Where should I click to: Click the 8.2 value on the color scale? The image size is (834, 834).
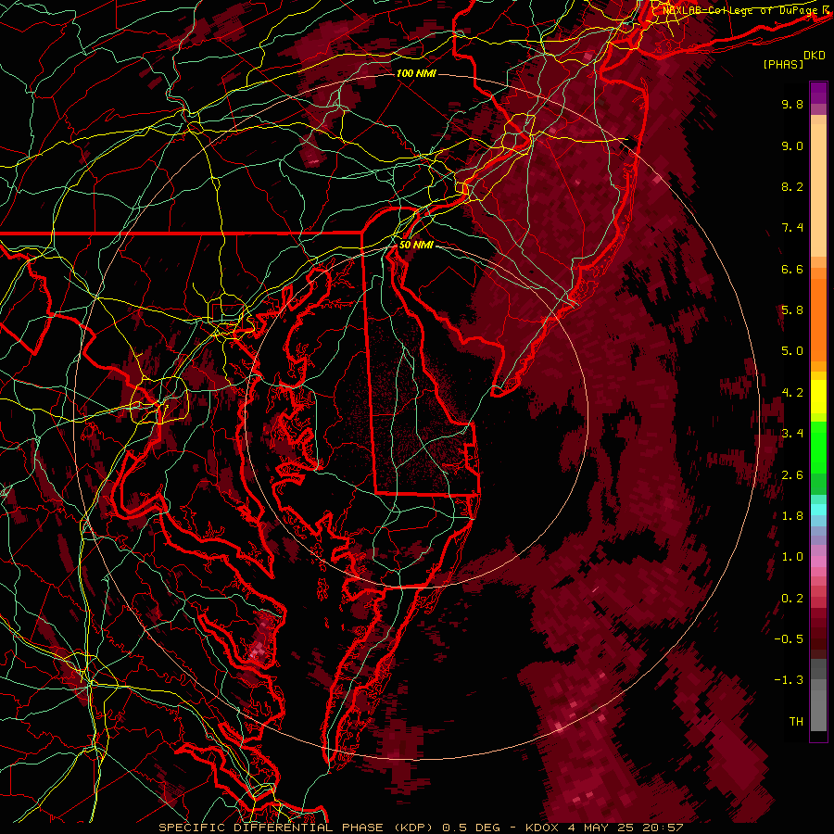click(x=792, y=186)
